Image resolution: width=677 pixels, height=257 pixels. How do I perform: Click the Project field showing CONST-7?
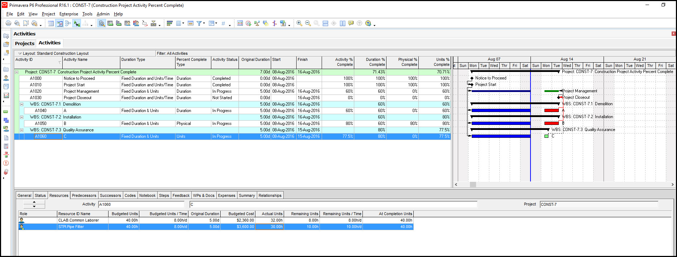tap(599, 204)
